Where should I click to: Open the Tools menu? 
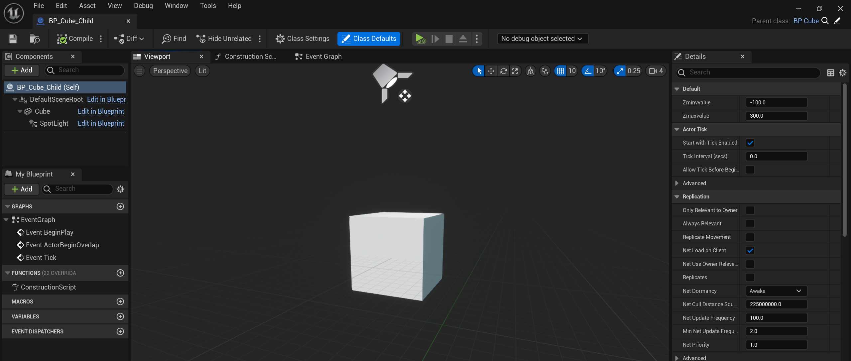tap(208, 6)
